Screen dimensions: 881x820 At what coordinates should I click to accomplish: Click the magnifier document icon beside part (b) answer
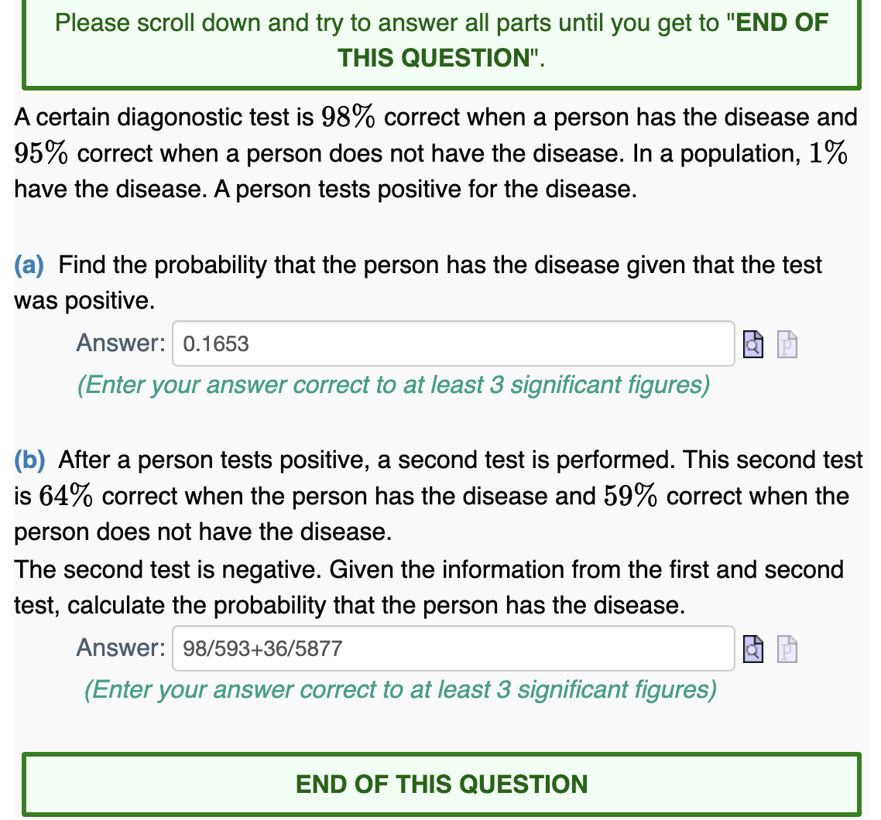[752, 648]
